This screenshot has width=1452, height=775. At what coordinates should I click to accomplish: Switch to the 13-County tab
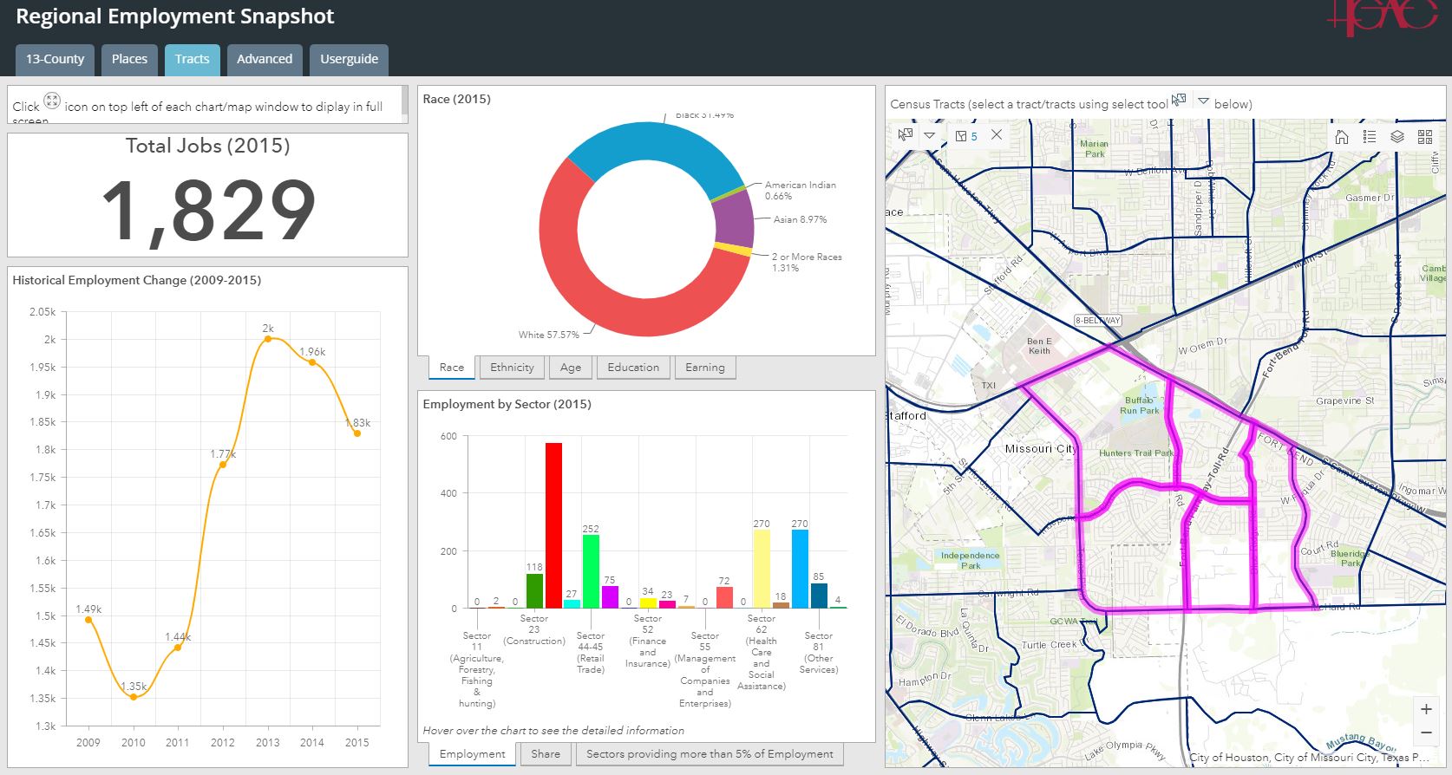point(55,59)
